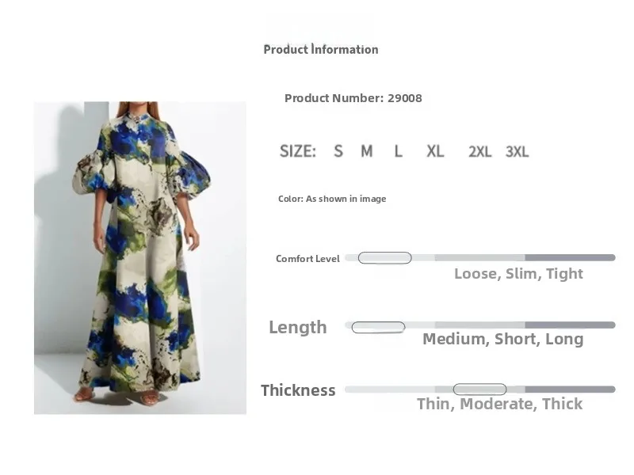Click the 'Thin, Moderate, Thick' caption

(500, 404)
